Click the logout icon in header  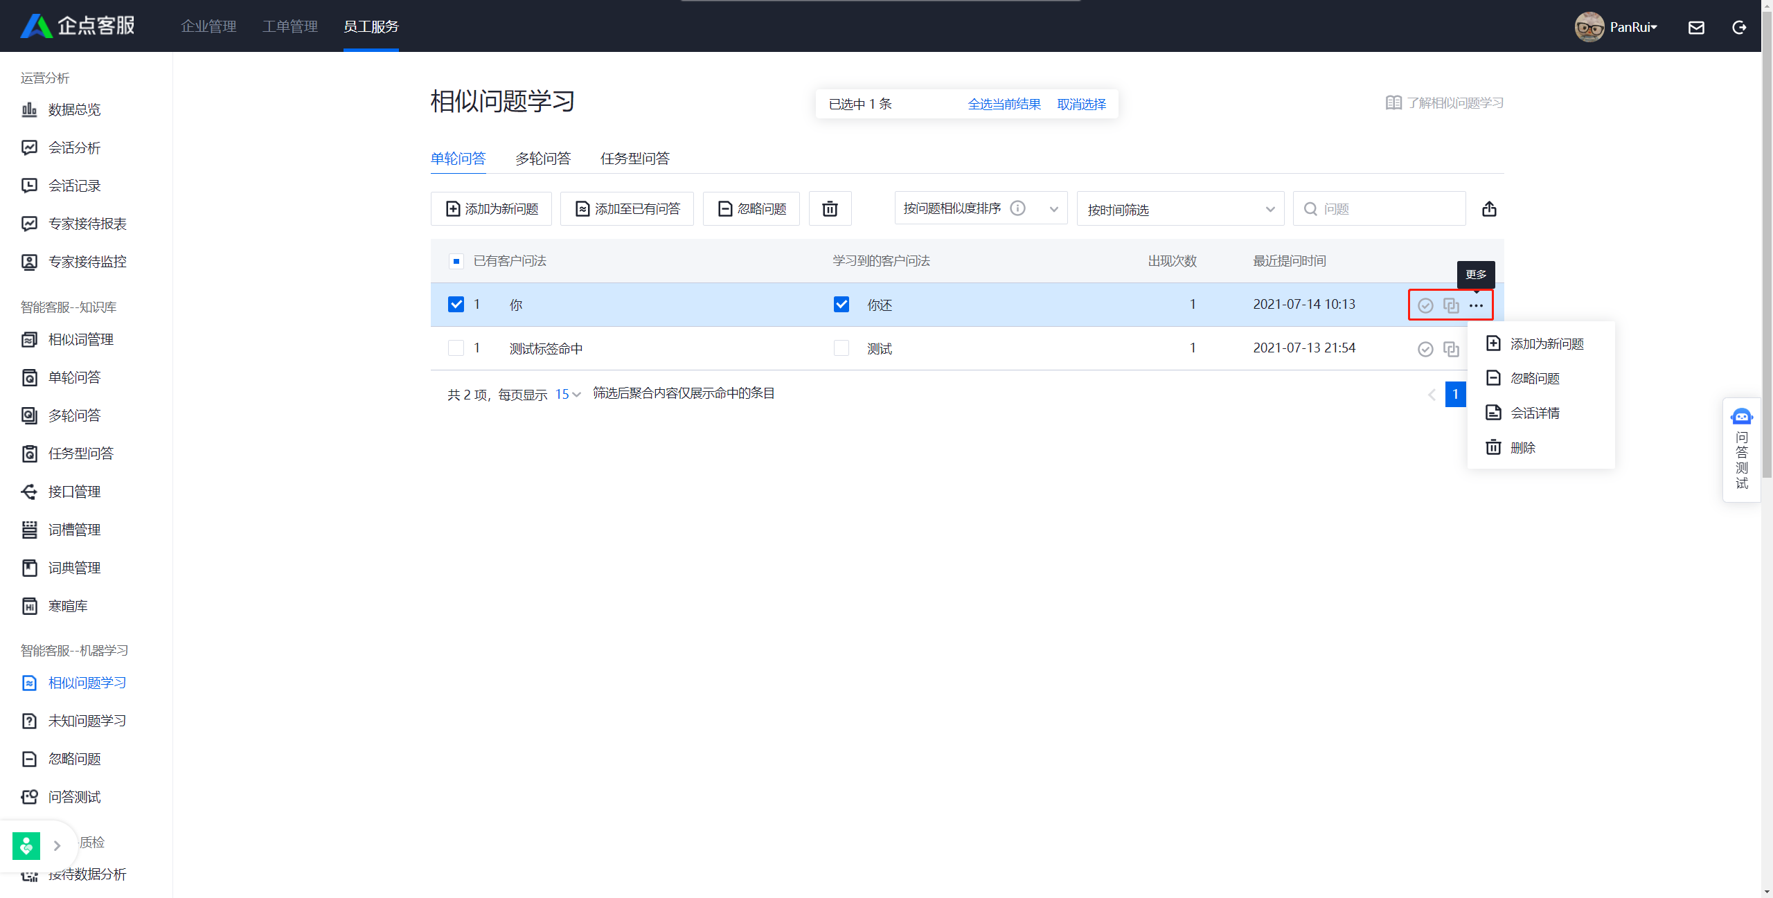pyautogui.click(x=1738, y=27)
